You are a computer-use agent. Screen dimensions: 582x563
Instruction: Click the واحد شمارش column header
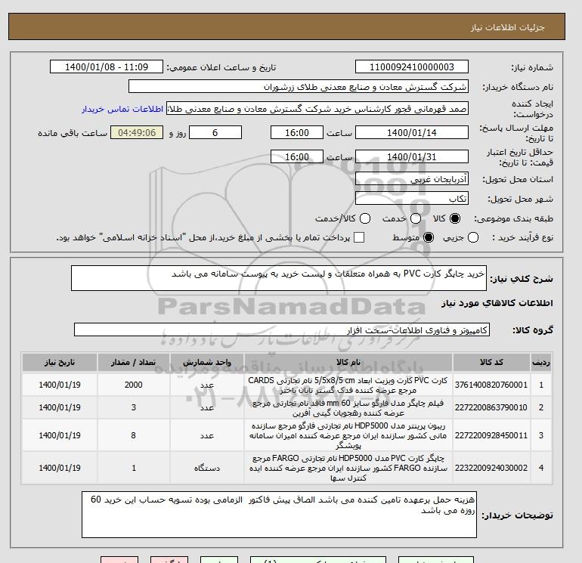(207, 362)
